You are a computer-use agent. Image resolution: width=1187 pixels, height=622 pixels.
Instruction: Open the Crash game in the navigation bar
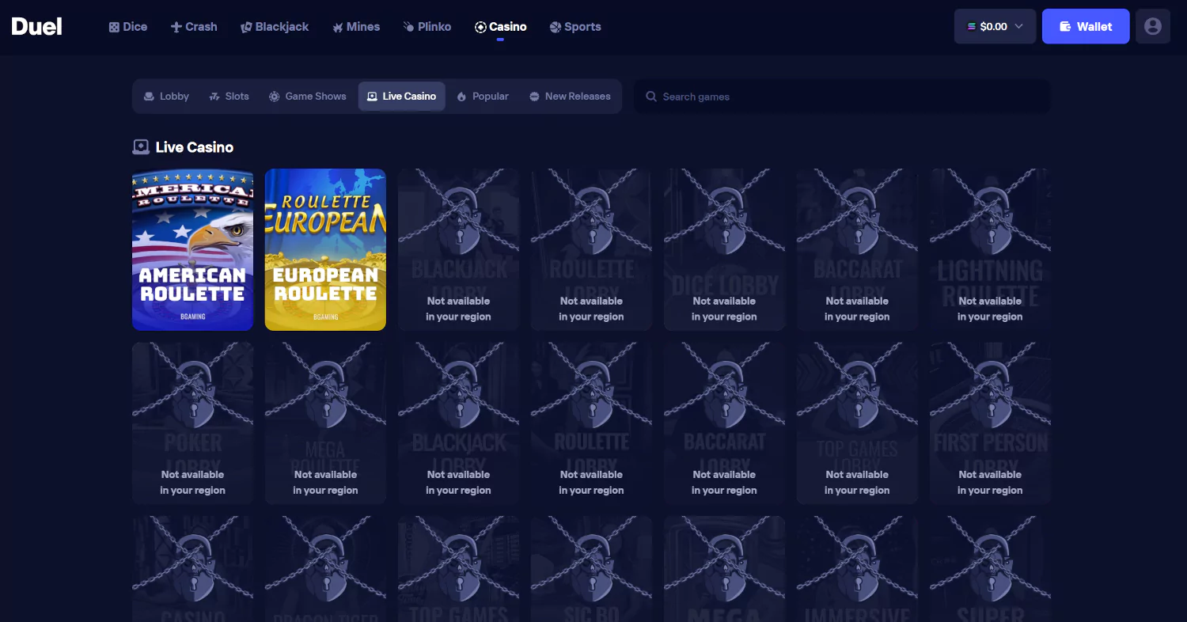[x=194, y=27]
